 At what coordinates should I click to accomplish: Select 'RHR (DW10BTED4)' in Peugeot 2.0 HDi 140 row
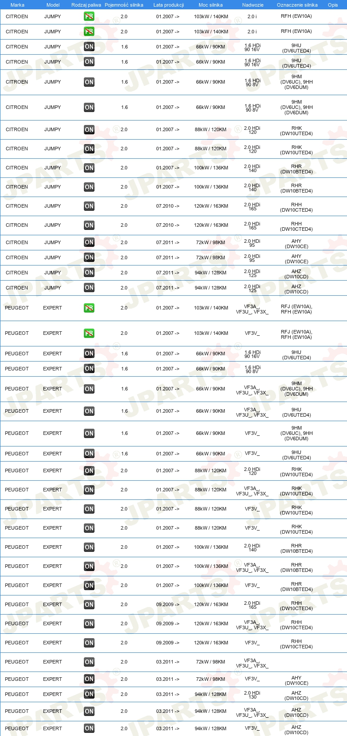click(x=296, y=548)
